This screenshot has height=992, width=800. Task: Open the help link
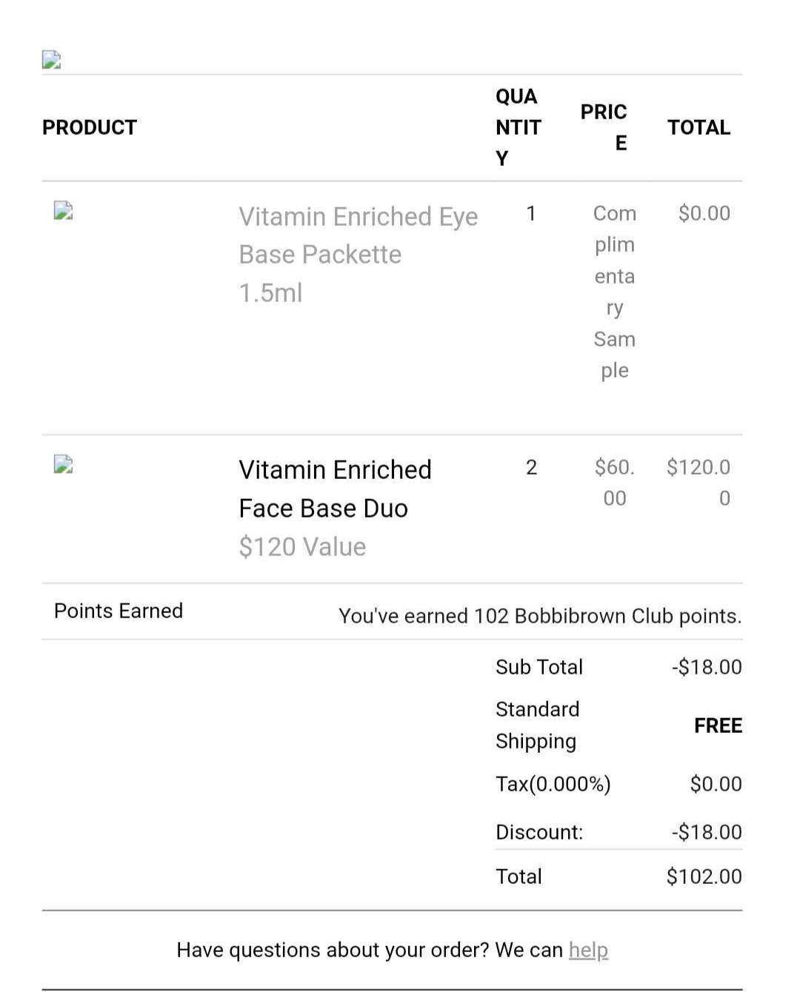588,949
